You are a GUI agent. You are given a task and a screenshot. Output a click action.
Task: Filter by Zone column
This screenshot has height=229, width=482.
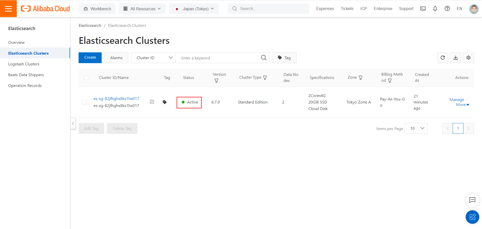(x=360, y=78)
